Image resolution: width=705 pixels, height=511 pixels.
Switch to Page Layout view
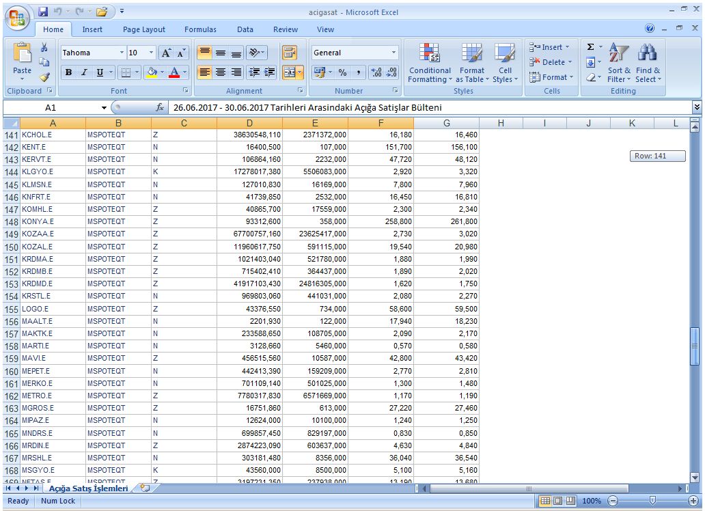click(x=557, y=501)
